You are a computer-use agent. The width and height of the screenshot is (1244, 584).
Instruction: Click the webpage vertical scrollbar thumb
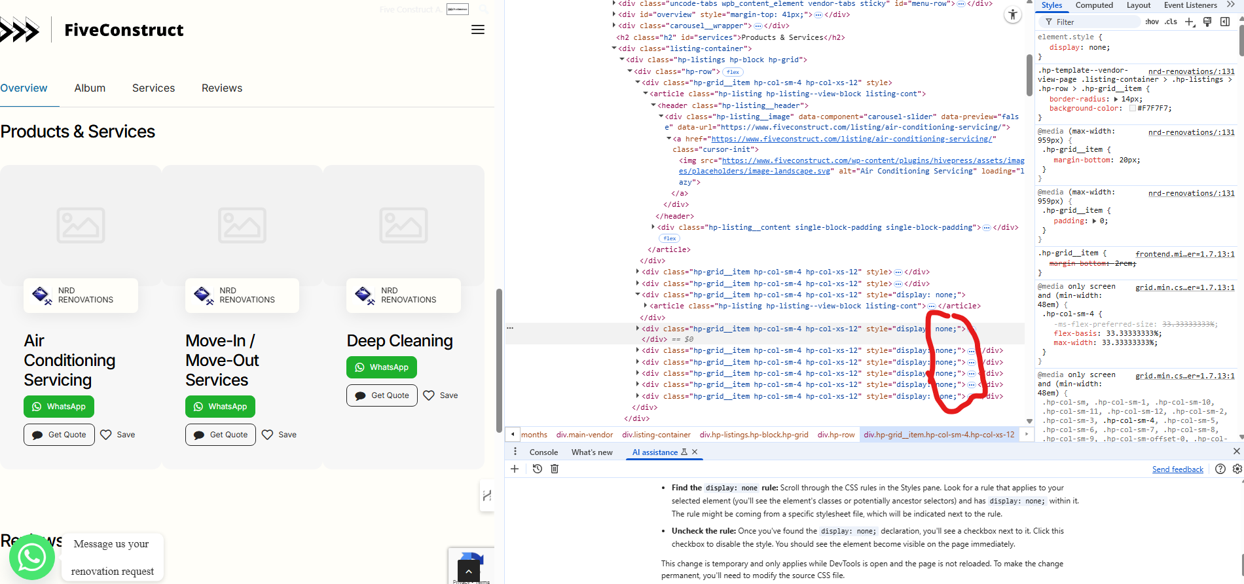coord(499,361)
